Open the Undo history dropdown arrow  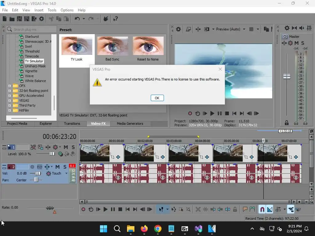(x=84, y=19)
